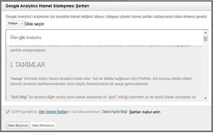Click the "Şartları kabul edin" label
The image size is (213, 134).
click(145, 112)
